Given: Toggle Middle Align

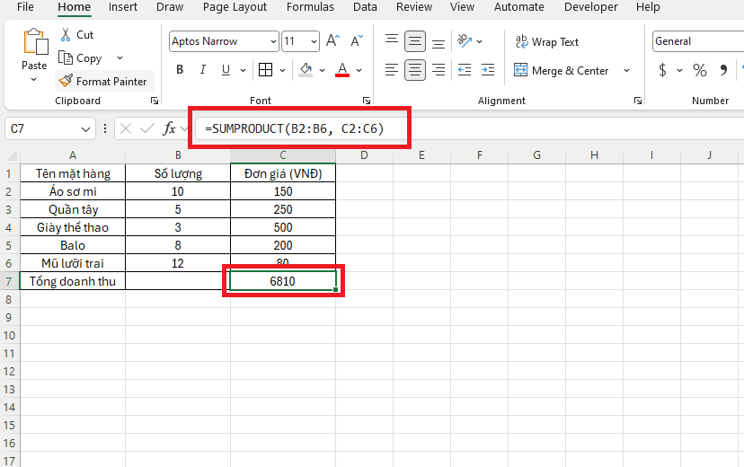Looking at the screenshot, I should [415, 41].
